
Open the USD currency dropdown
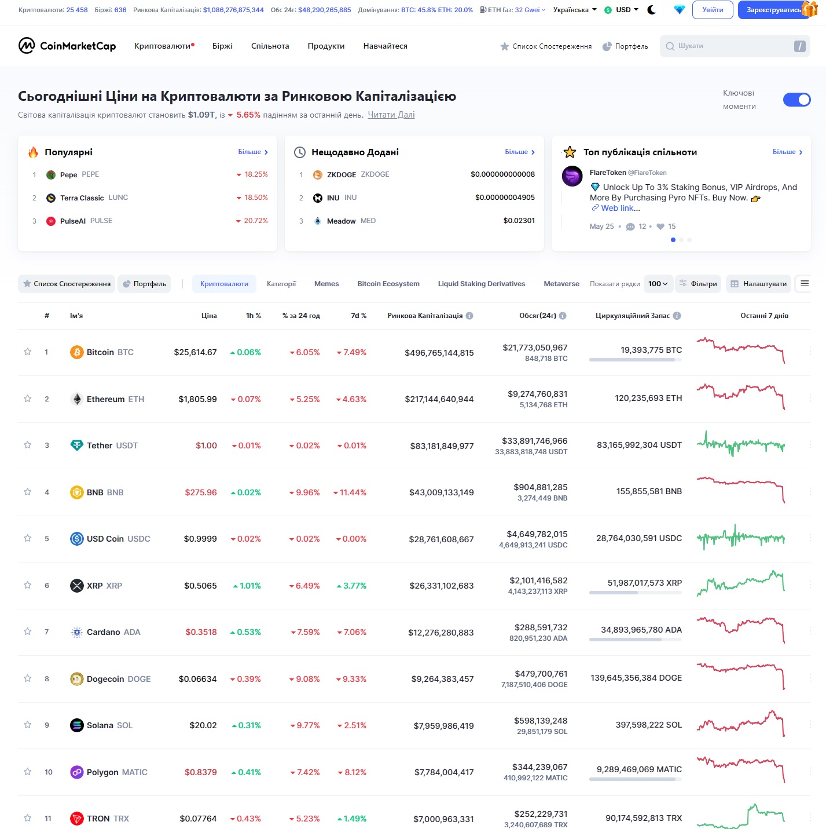coord(622,10)
